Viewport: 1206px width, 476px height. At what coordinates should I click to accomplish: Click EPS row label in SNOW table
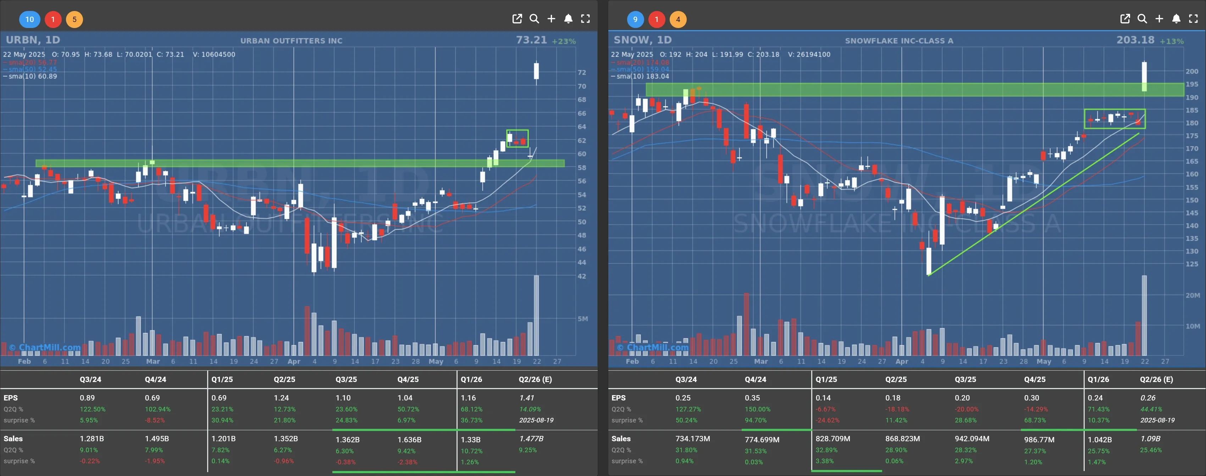pyautogui.click(x=619, y=398)
